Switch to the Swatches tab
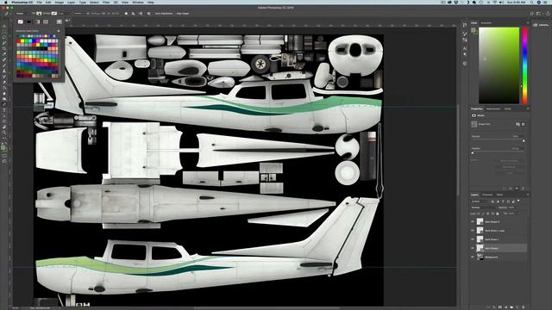 [486, 23]
